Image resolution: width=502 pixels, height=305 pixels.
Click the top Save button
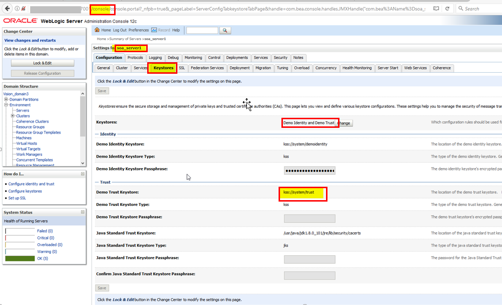click(x=102, y=91)
